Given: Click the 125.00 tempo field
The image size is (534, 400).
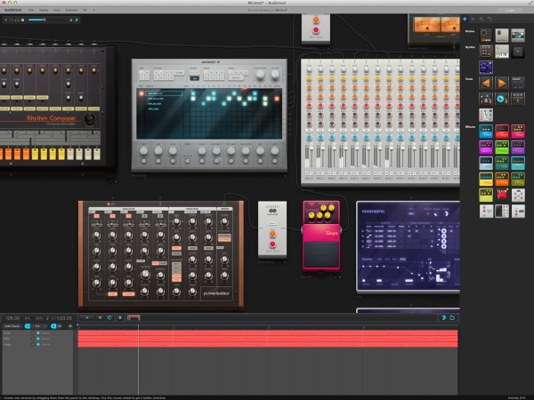Looking at the screenshot, I should pyautogui.click(x=12, y=318).
